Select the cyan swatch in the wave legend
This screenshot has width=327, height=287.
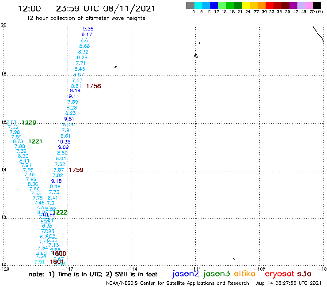tap(198, 5)
